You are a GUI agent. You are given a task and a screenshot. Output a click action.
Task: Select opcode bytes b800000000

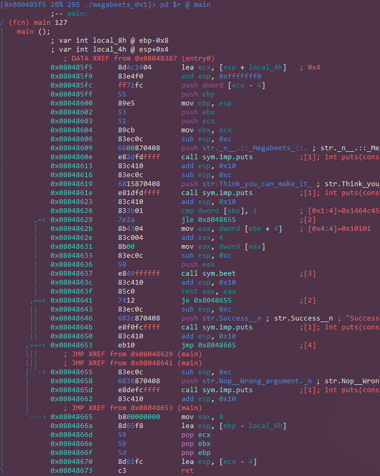[139, 417]
